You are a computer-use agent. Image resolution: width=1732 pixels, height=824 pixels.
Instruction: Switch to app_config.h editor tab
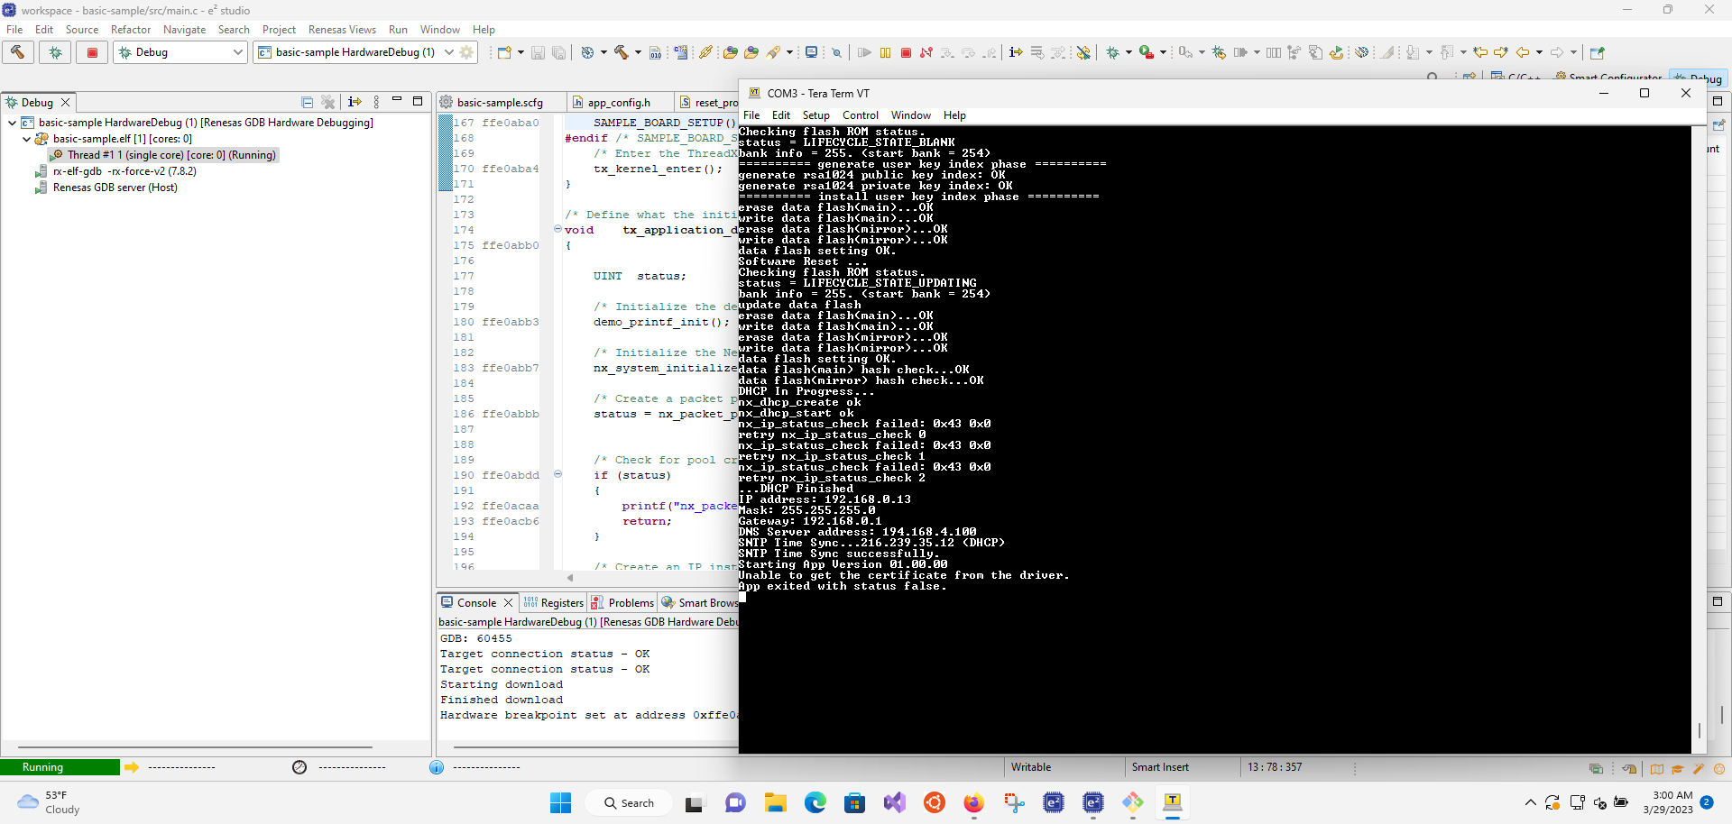619,103
